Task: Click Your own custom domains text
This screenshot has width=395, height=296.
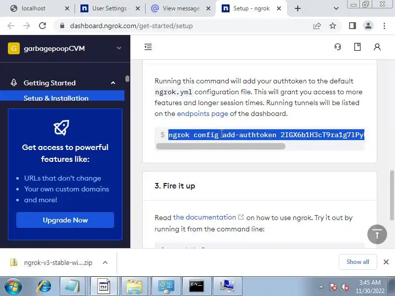Action: pyautogui.click(x=67, y=189)
